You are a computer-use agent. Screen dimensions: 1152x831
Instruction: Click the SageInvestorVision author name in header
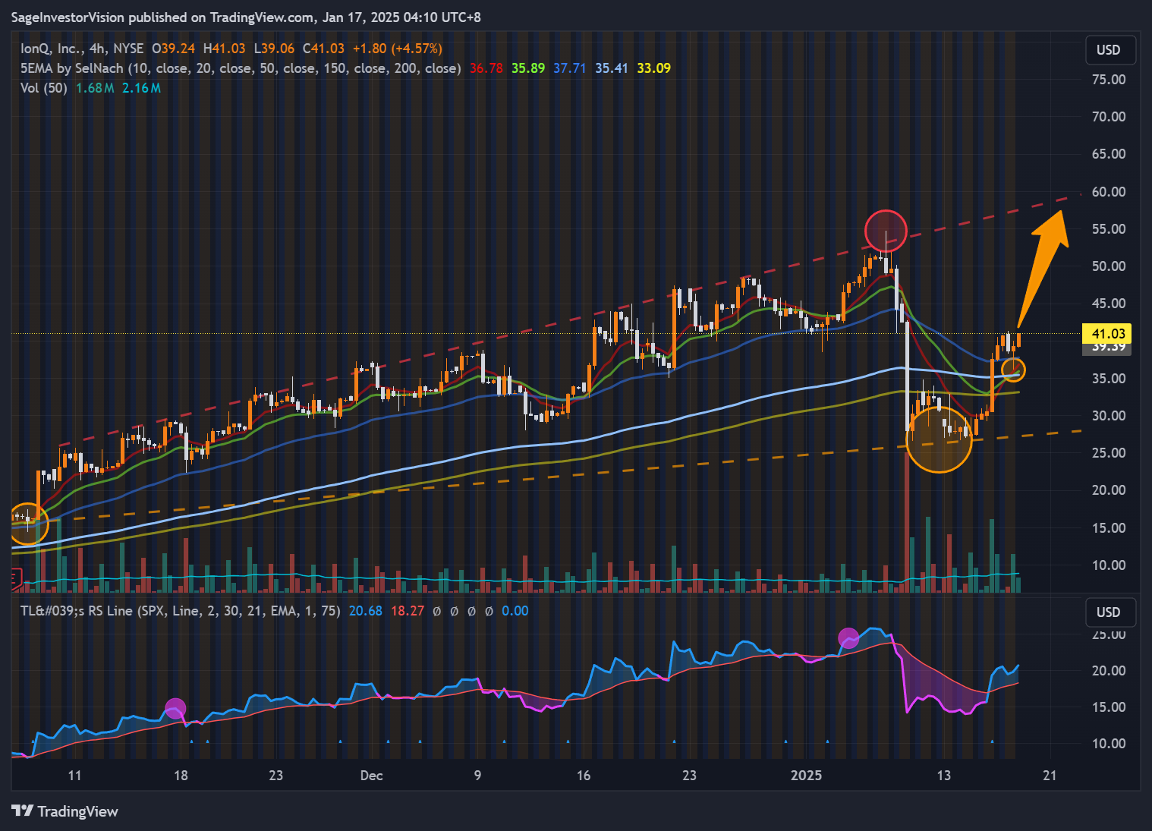tap(68, 17)
